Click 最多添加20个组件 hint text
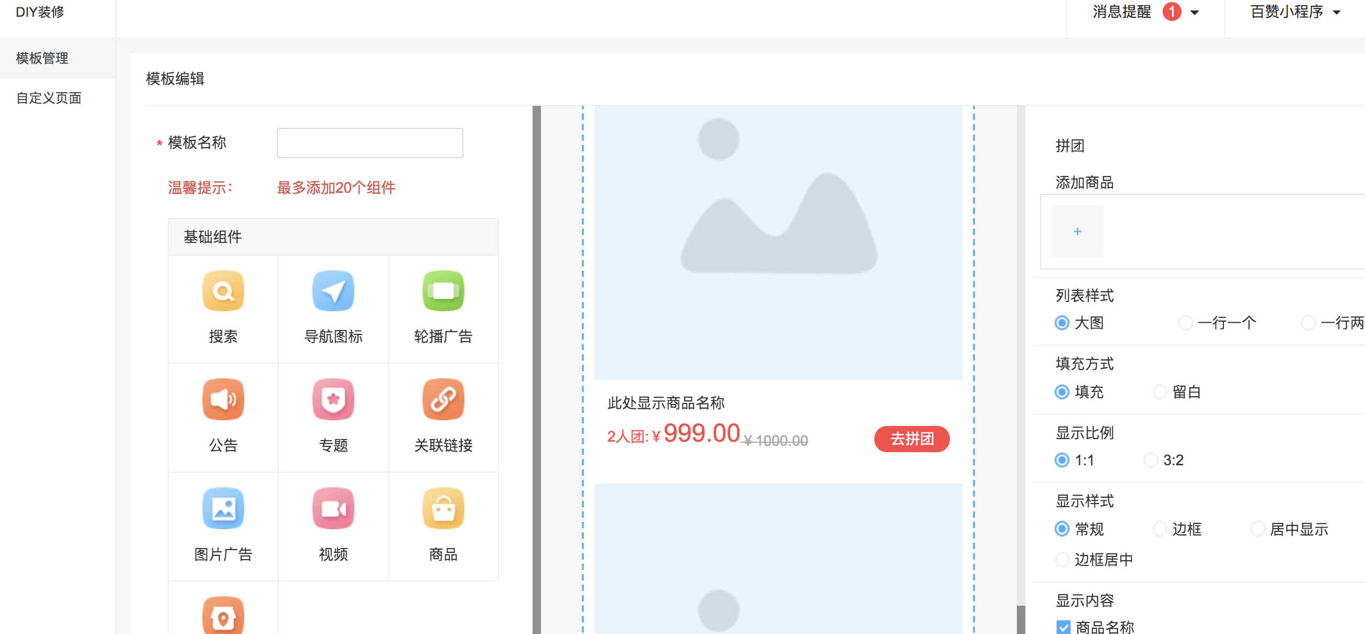Screen dimensions: 1365x634 [336, 188]
